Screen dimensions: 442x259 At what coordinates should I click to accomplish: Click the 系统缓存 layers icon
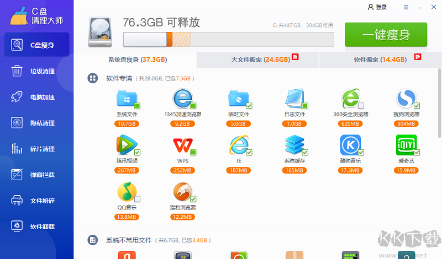(294, 145)
